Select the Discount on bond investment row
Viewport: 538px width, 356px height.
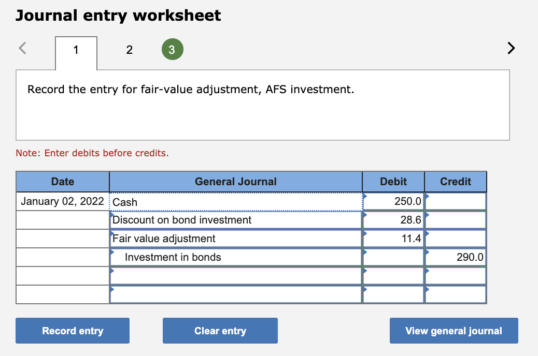coord(207,220)
